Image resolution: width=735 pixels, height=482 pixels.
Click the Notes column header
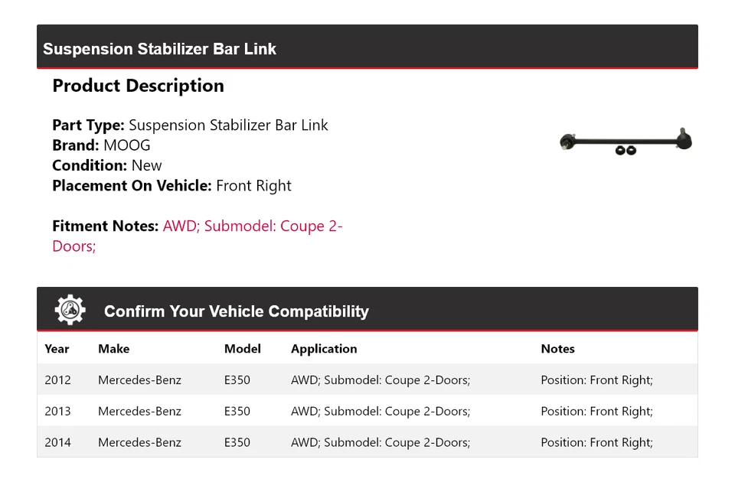557,349
